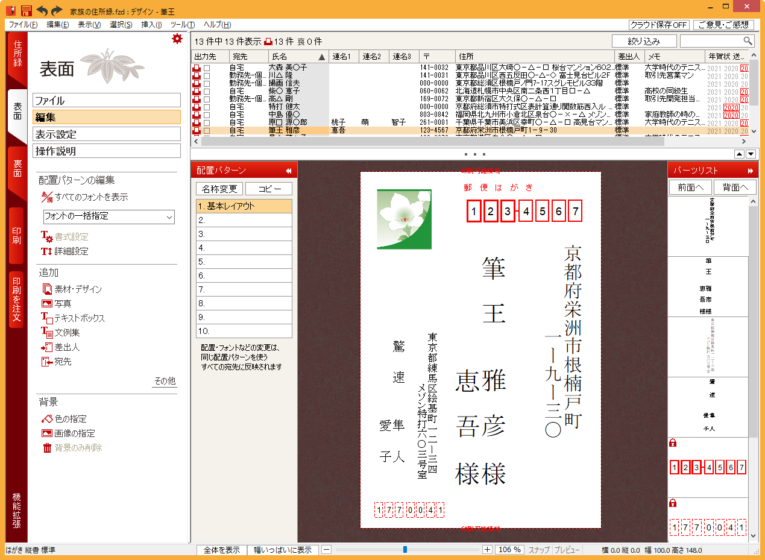The height and width of the screenshot is (560, 765).
Task: Click the undo arrow icon
Action: (x=42, y=10)
